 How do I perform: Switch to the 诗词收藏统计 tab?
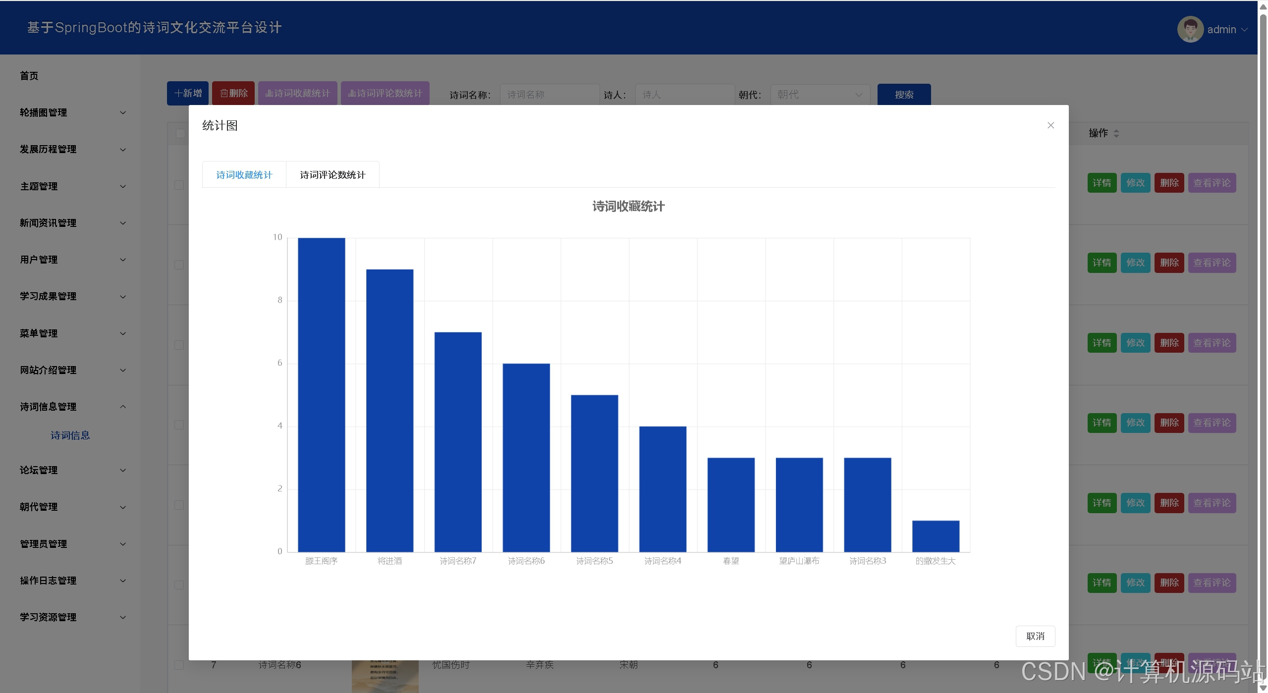tap(244, 175)
